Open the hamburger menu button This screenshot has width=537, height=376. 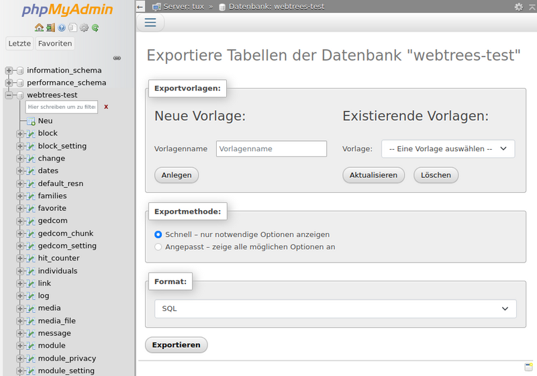pos(150,22)
